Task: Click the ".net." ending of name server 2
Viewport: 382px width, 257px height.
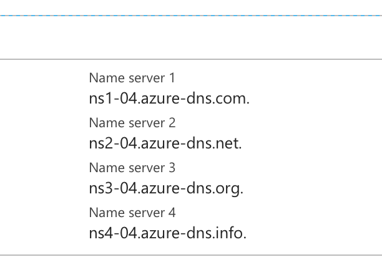Action: tap(227, 143)
